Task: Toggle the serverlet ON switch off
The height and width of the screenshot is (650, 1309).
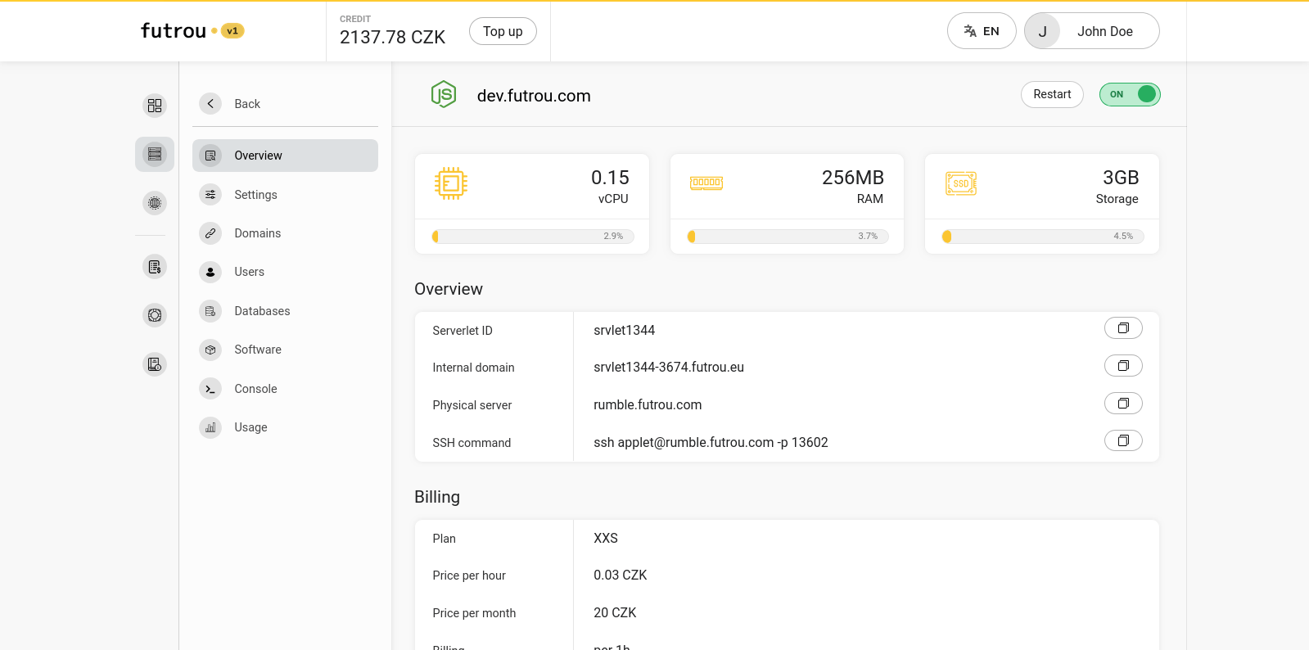Action: (x=1130, y=94)
